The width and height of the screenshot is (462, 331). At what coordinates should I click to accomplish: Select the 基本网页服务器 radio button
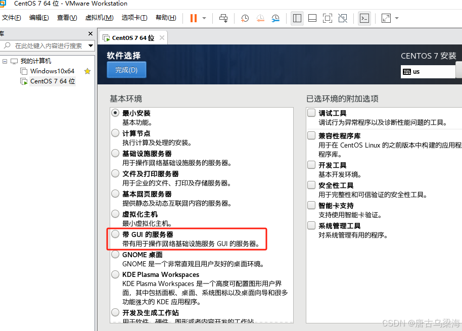point(115,194)
